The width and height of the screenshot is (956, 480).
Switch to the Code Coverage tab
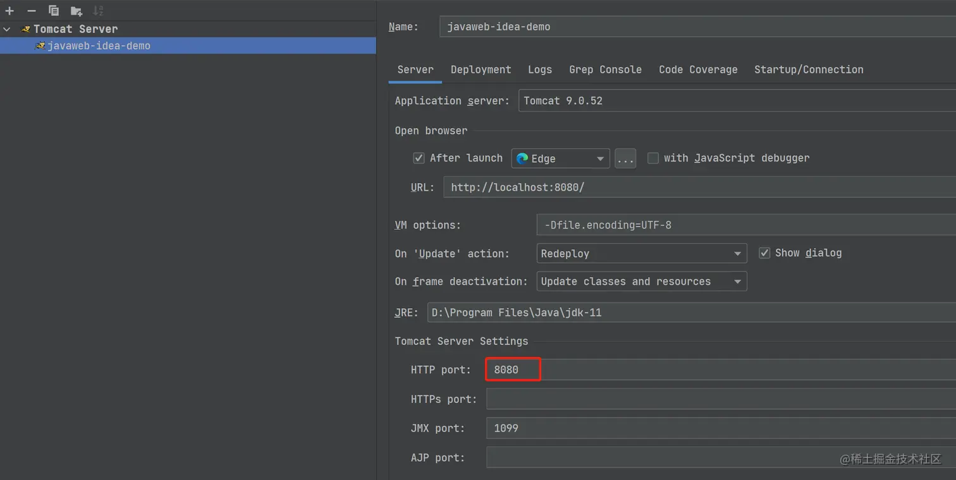click(x=698, y=69)
